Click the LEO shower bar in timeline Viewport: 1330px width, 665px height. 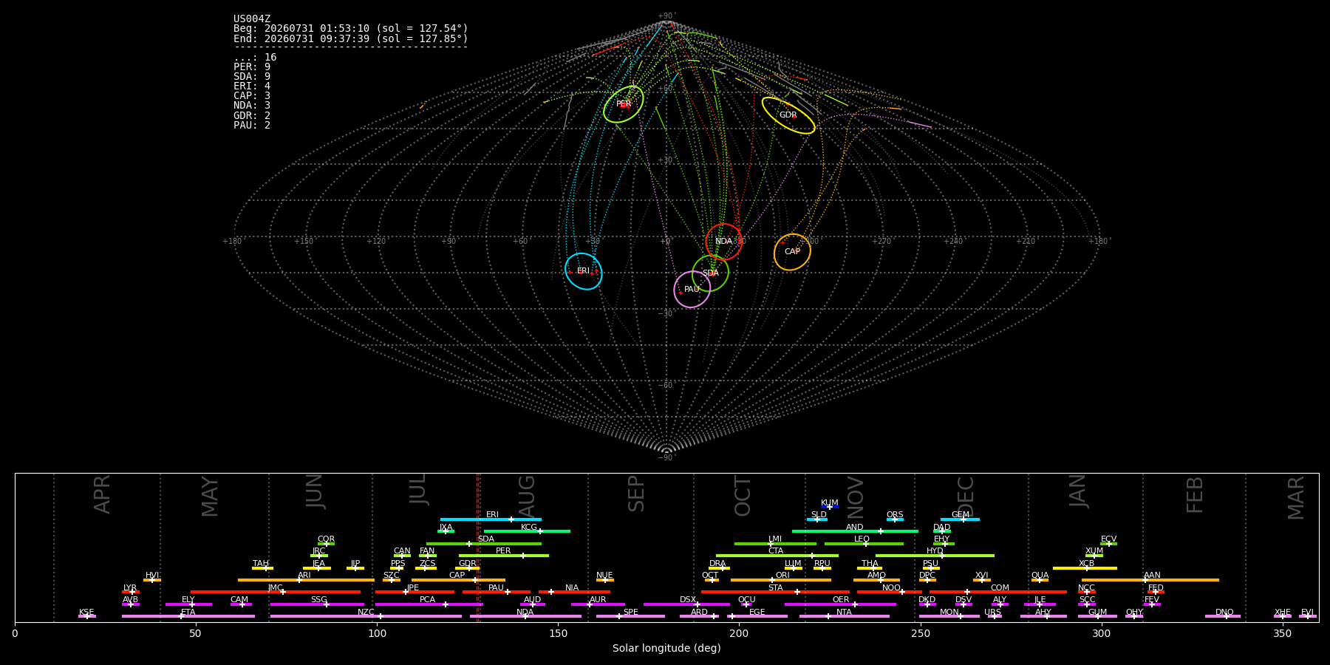point(864,544)
